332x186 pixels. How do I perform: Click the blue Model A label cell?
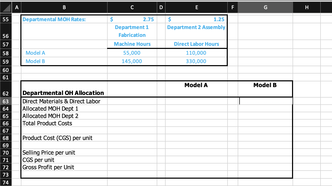point(64,53)
